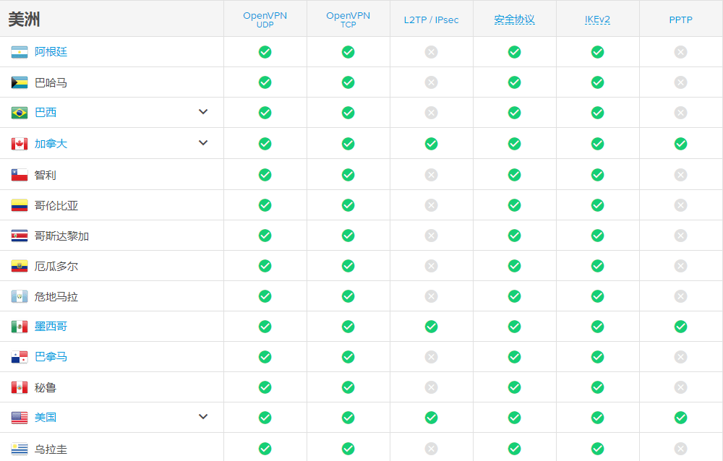Click the 哥伦比亚 country name
This screenshot has width=723, height=461.
coord(56,206)
